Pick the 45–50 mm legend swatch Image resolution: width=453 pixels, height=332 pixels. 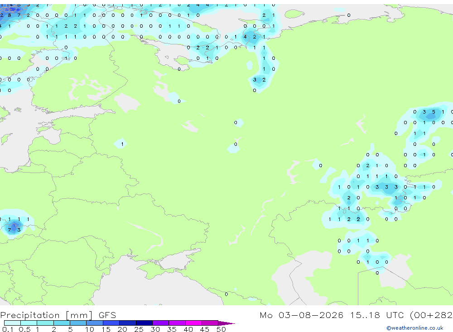pos(210,323)
